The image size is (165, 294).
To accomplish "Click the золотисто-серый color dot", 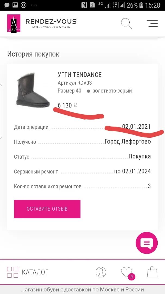I will coord(89,91).
